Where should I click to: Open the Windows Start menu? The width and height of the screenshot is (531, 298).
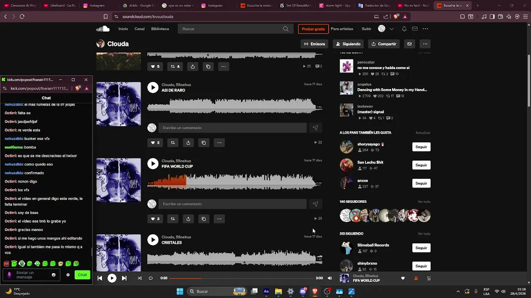[180, 291]
